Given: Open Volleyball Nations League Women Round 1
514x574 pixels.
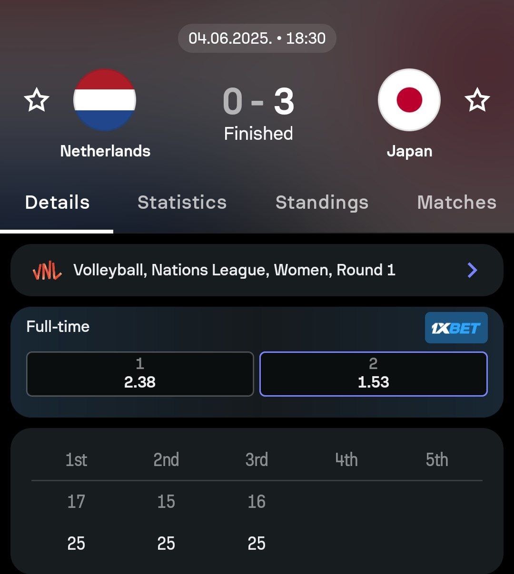Looking at the screenshot, I should 234,270.
